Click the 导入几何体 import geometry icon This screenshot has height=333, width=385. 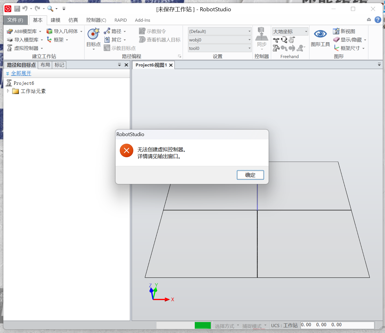tap(49, 31)
